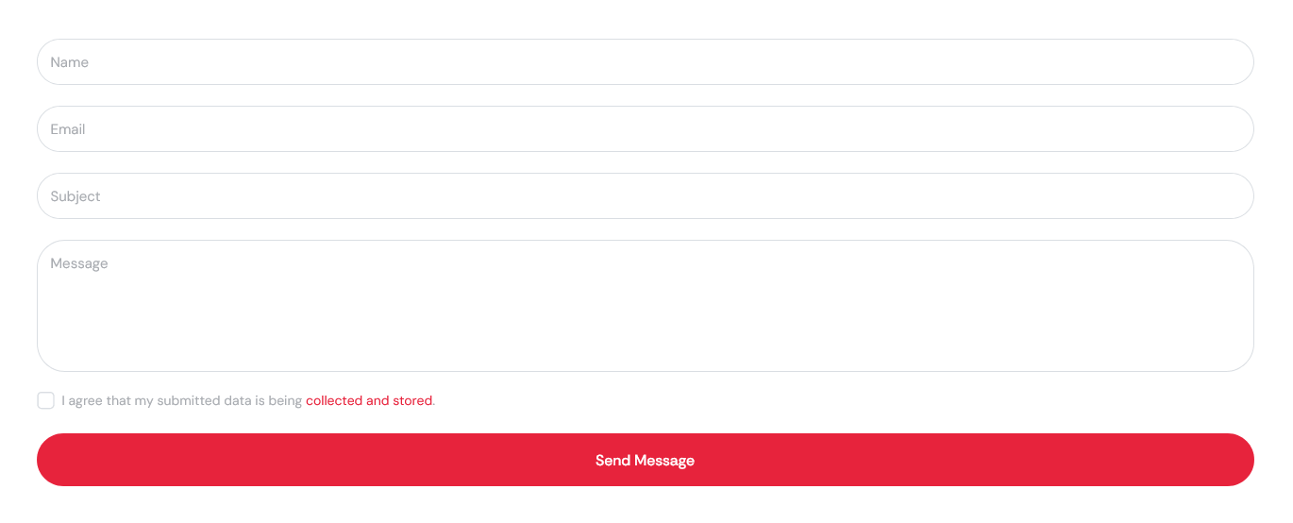Submit the contact form with Send Message
1293x523 pixels.
tap(645, 460)
